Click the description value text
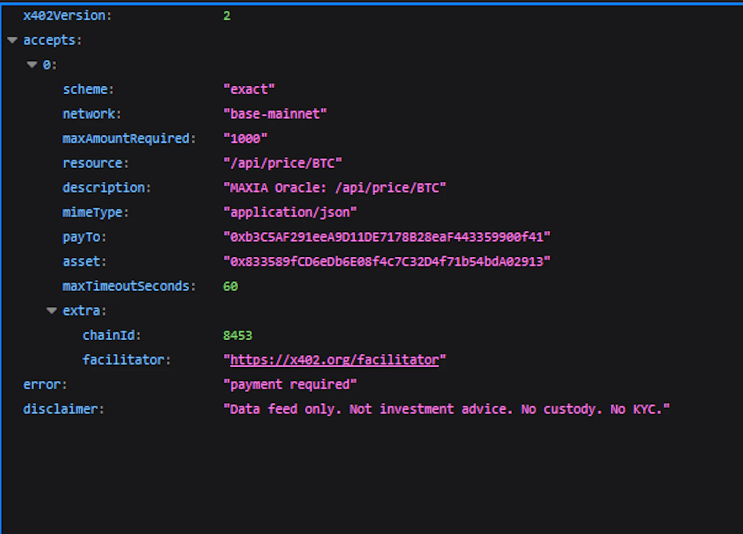 (x=335, y=187)
